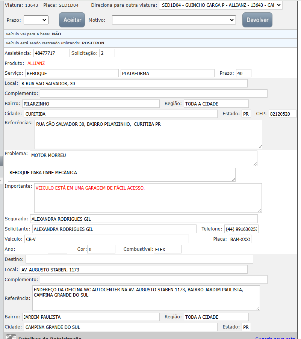Click the empty Ano field

click(x=57, y=249)
